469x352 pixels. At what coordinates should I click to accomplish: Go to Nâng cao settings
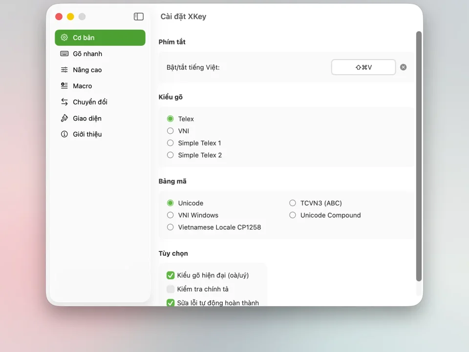[x=100, y=70]
